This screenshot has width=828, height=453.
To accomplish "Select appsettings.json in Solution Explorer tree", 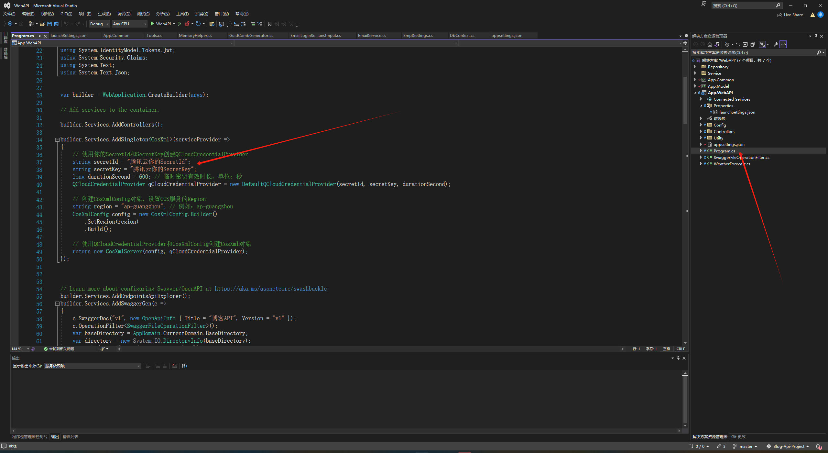I will click(729, 144).
